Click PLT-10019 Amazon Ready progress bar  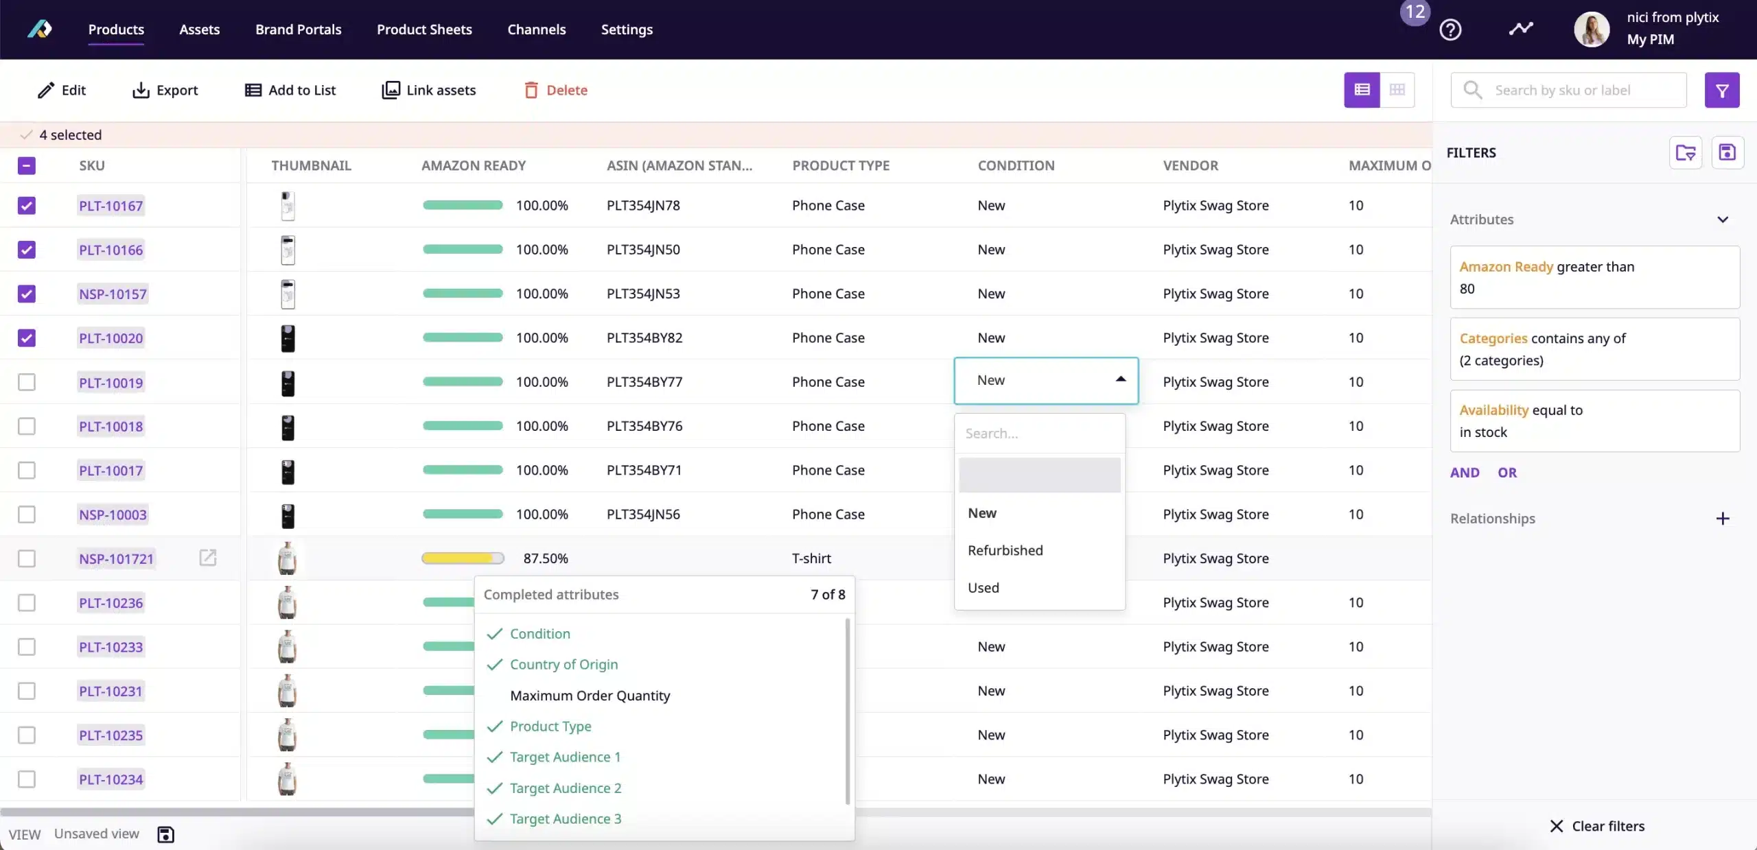point(463,381)
